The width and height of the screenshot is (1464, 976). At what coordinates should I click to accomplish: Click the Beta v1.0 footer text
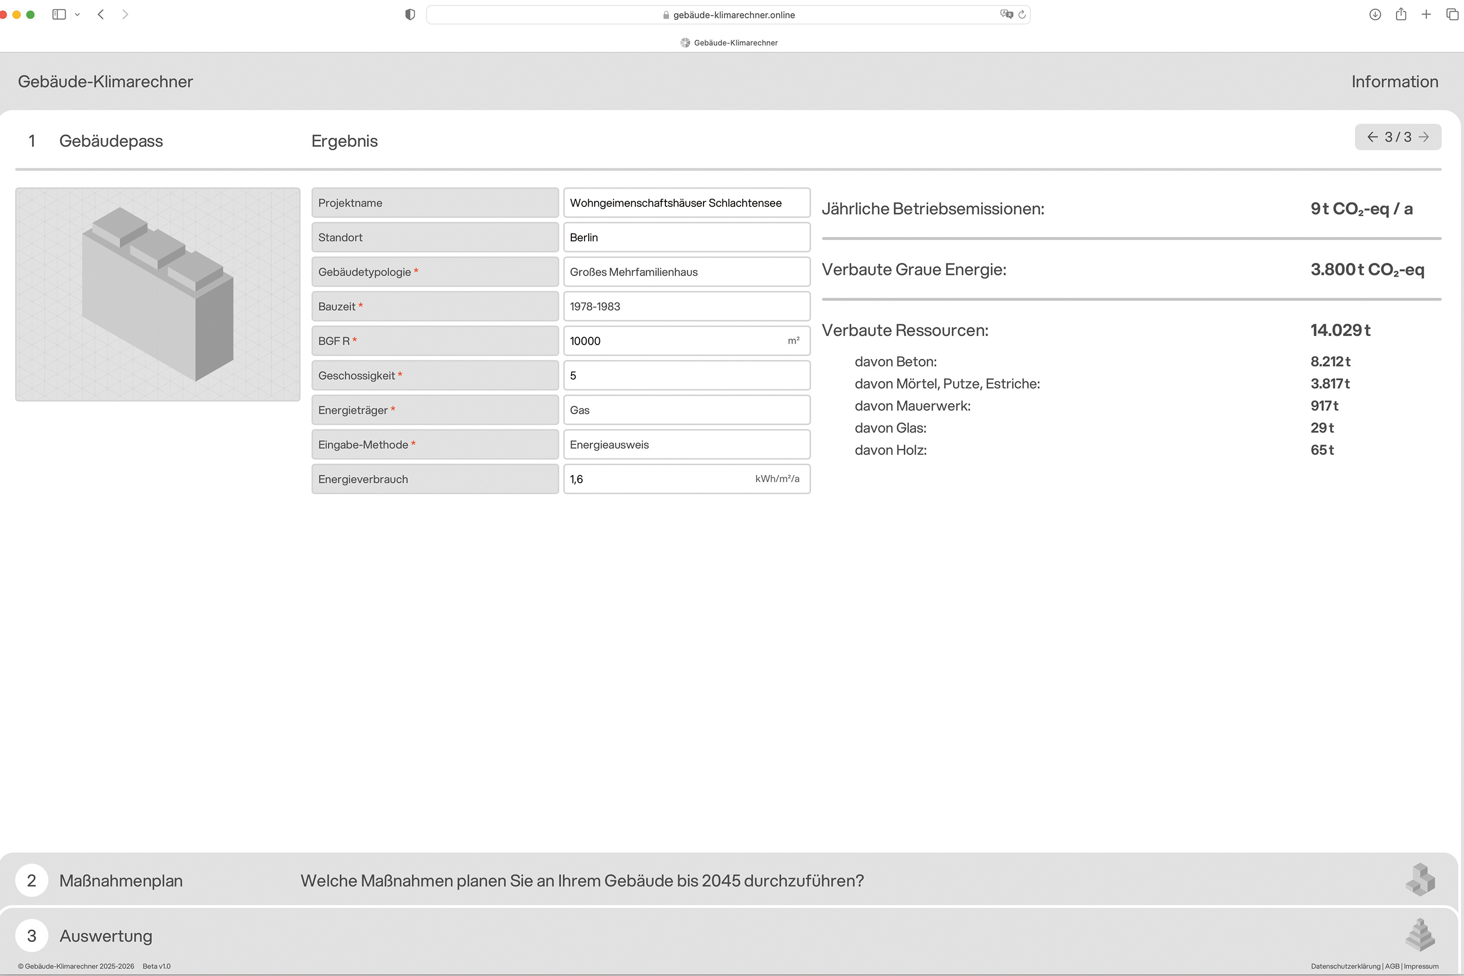pyautogui.click(x=156, y=966)
